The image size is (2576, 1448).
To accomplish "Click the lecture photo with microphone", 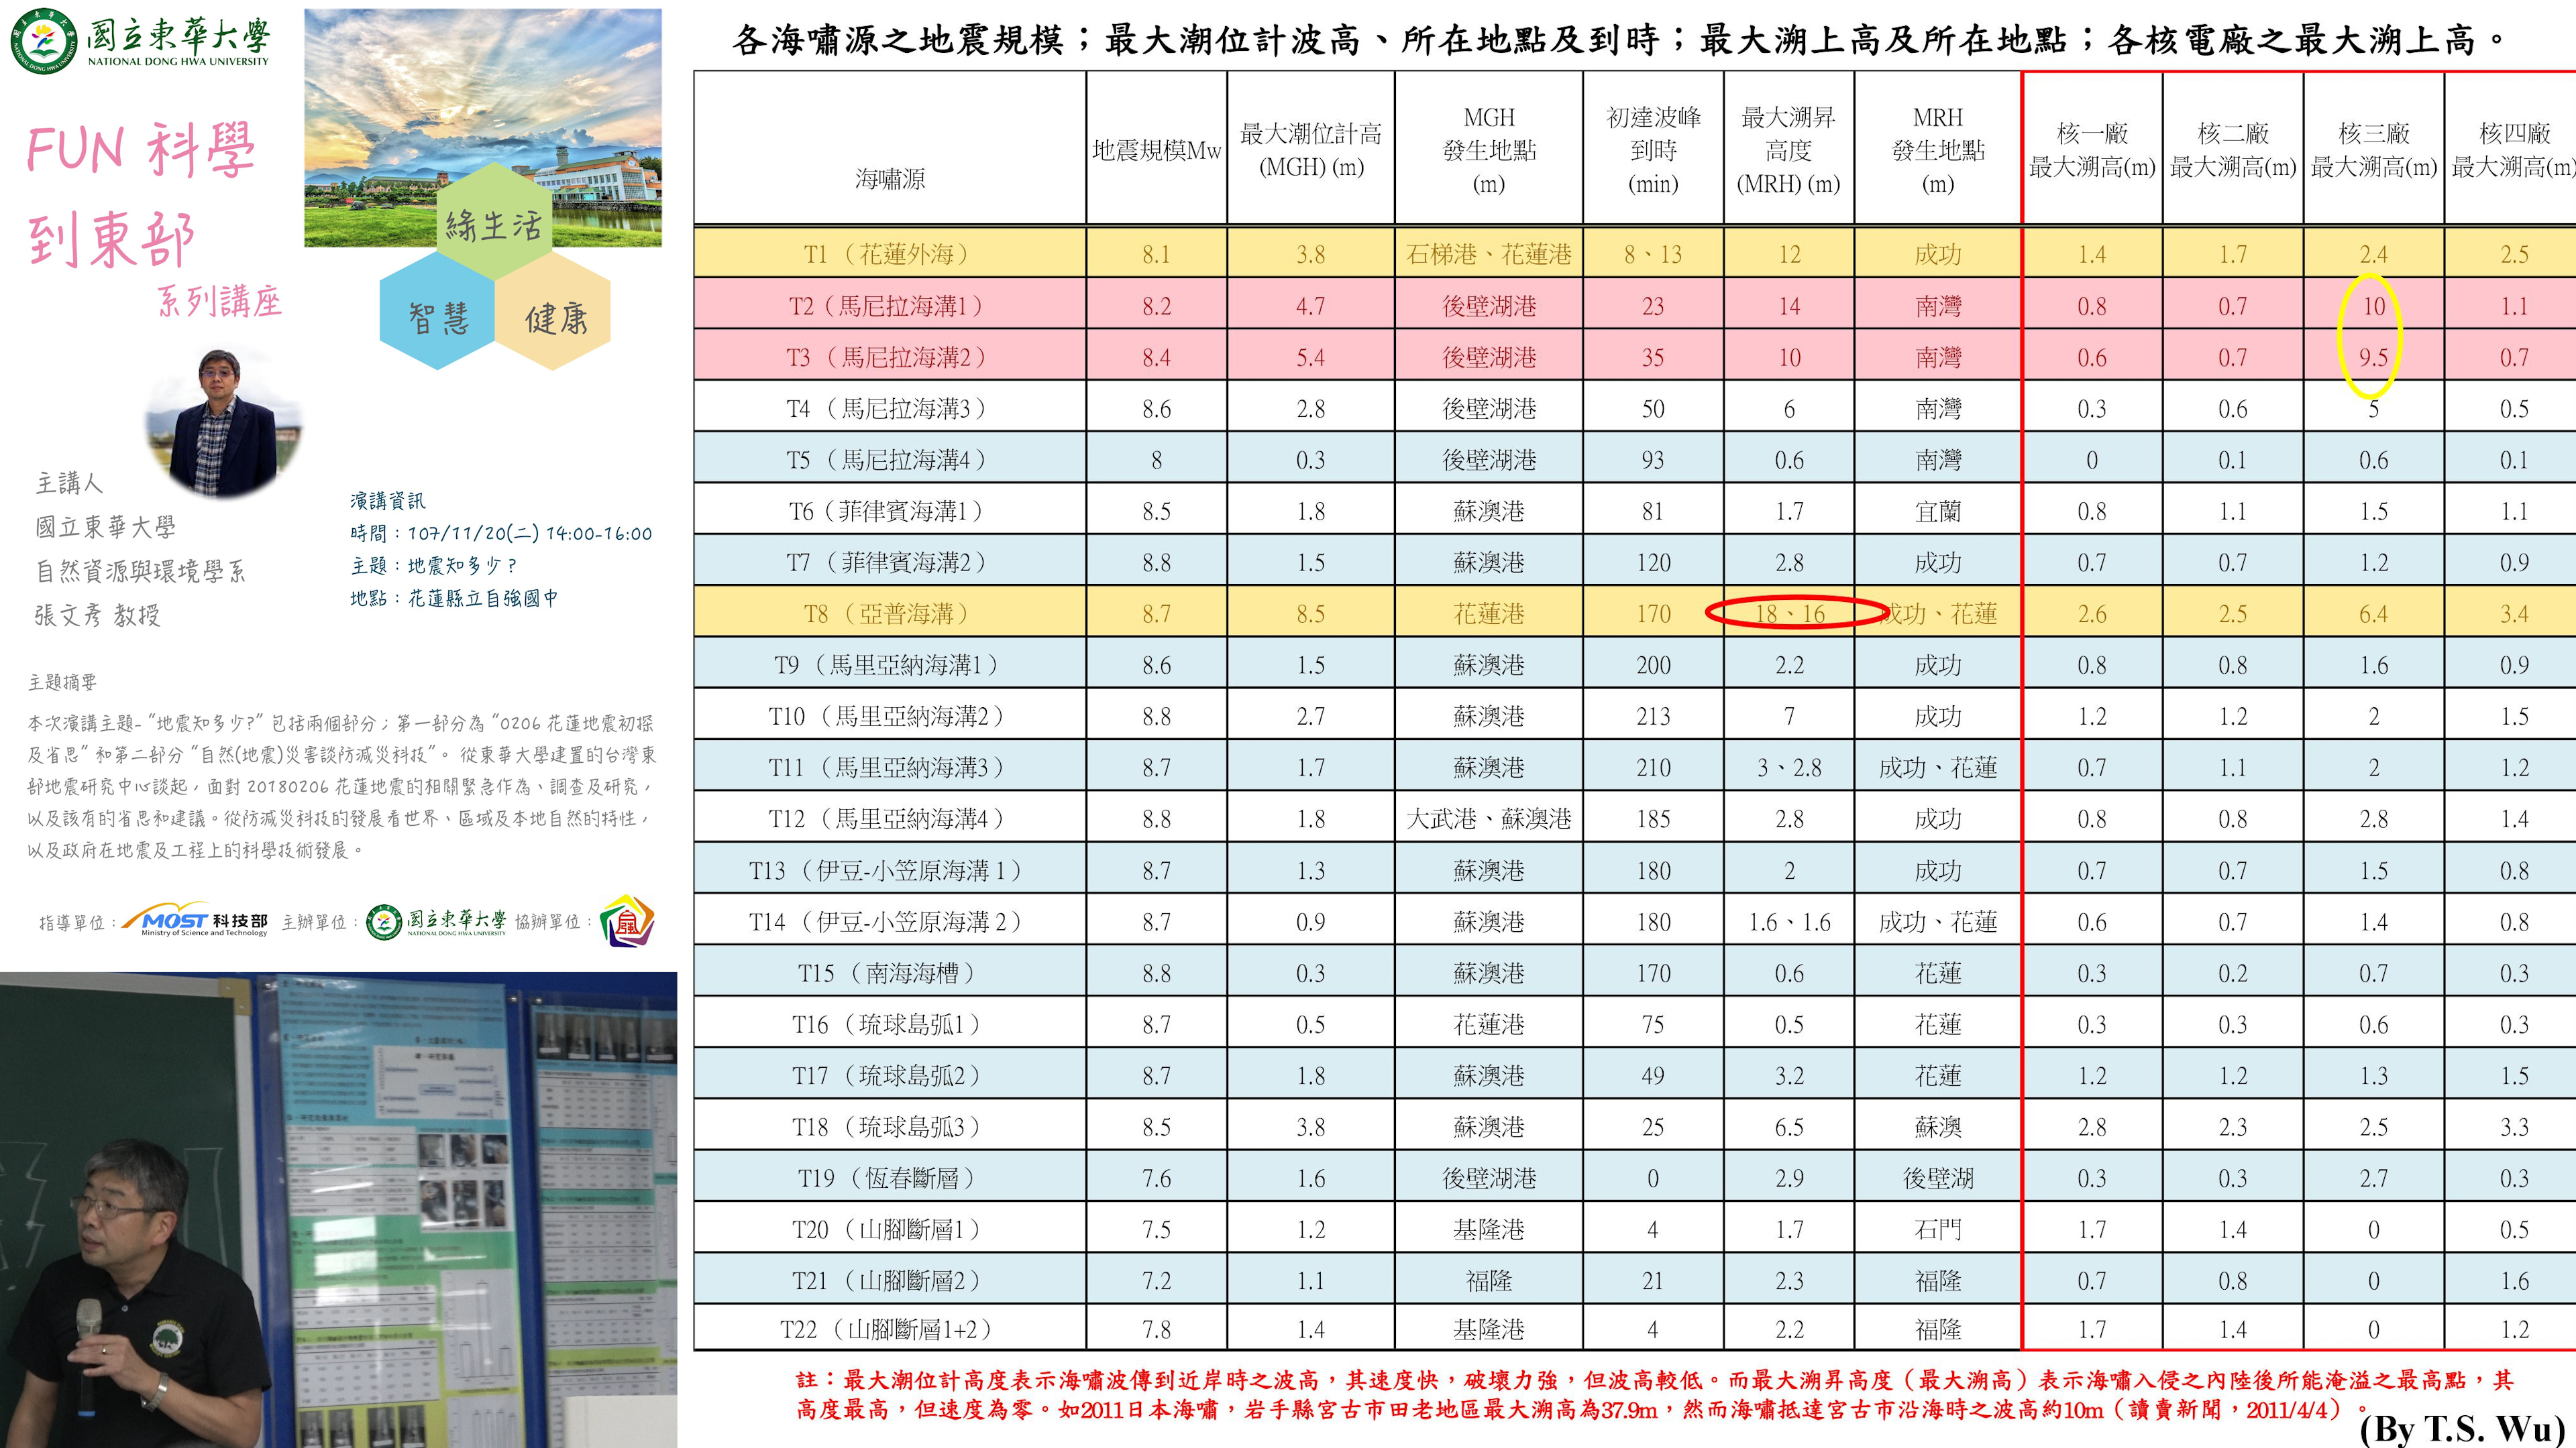I will point(338,1209).
